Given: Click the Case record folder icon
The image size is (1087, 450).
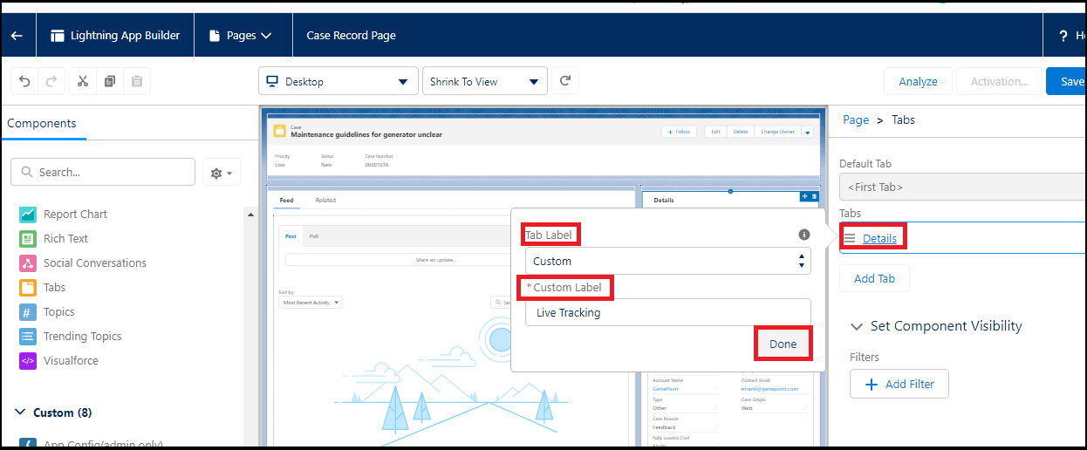Looking at the screenshot, I should pyautogui.click(x=279, y=131).
